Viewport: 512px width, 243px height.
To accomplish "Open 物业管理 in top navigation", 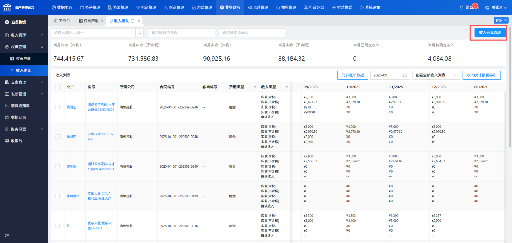I will click(x=286, y=8).
